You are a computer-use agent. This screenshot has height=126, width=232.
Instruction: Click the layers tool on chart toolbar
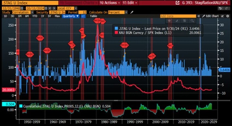click(x=184, y=21)
